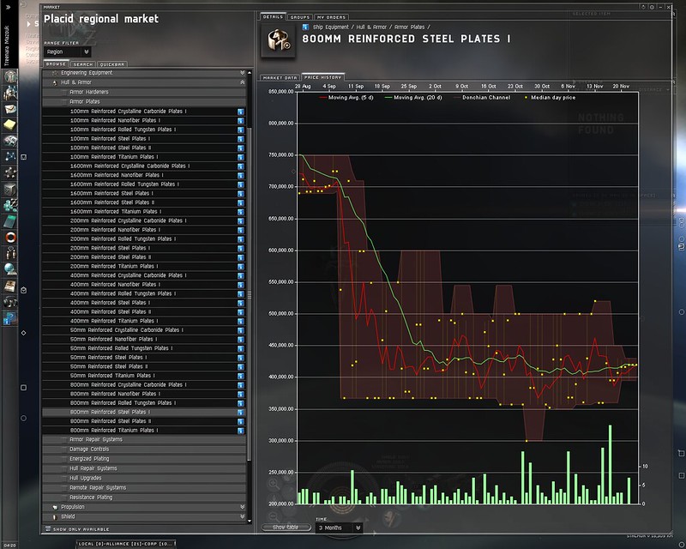
Task: Click the market list scrollbar down arrow
Action: point(250,521)
